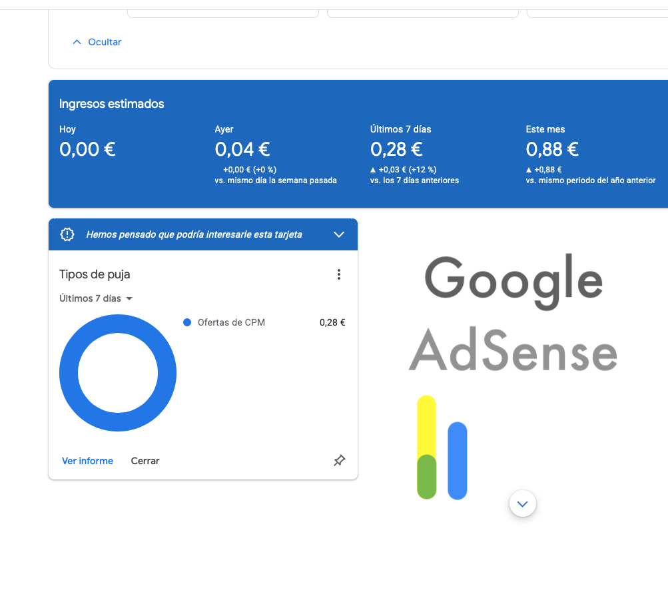The image size is (668, 594).
Task: Select the Hoy earnings figure
Action: (87, 149)
